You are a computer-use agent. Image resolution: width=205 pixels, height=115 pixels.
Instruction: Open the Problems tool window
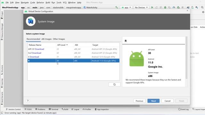[x=40, y=109]
